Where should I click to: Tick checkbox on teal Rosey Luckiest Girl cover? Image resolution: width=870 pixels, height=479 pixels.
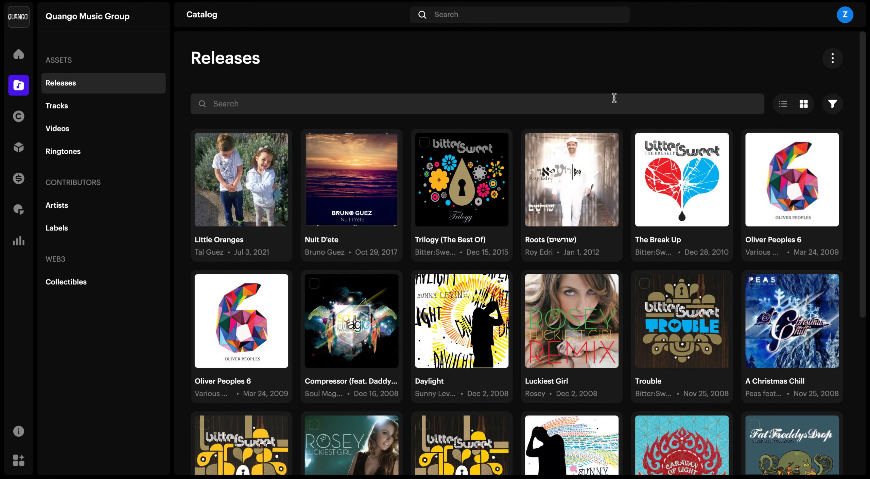pyautogui.click(x=314, y=425)
